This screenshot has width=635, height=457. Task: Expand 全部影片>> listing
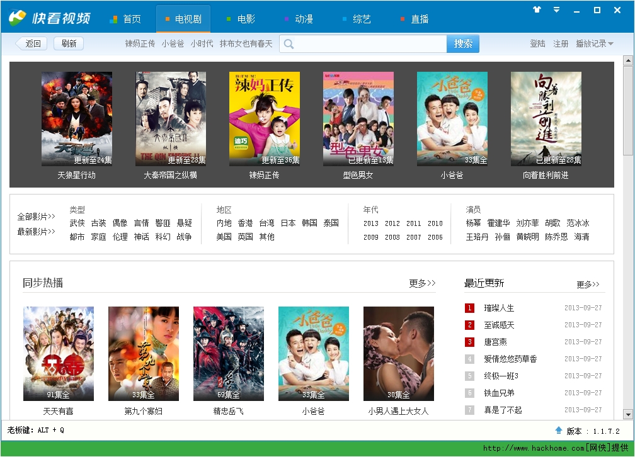(36, 217)
